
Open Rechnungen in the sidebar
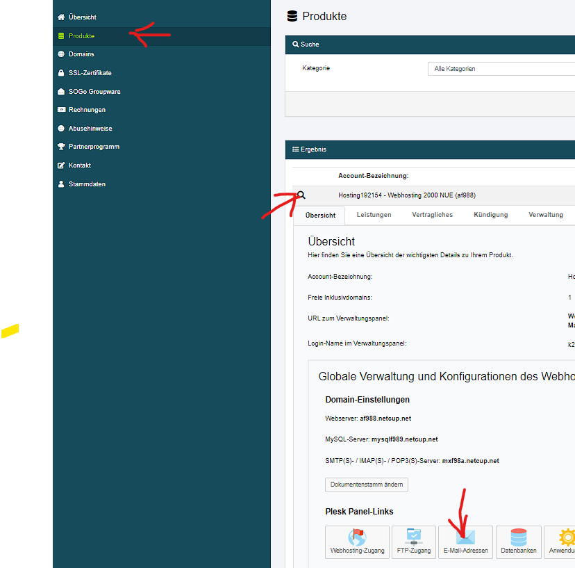point(87,110)
